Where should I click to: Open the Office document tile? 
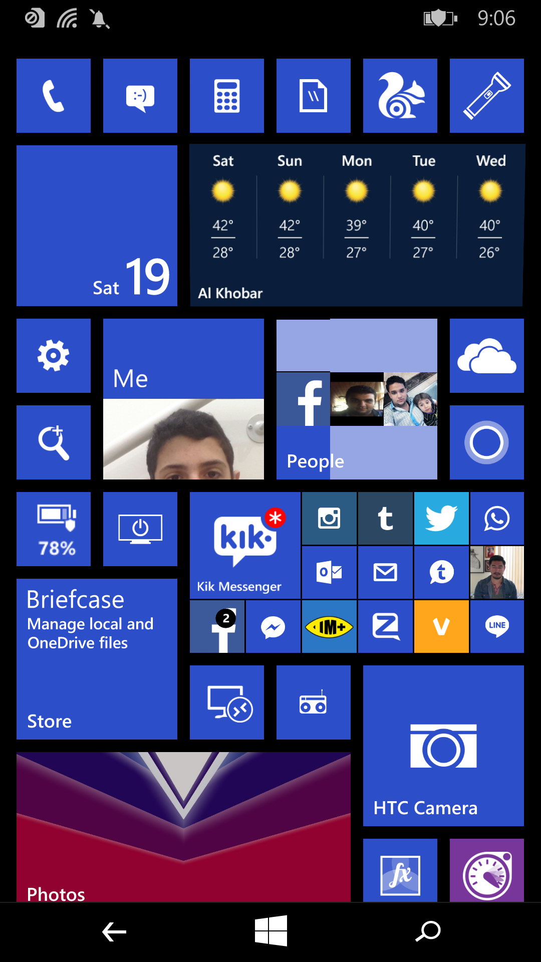coord(314,96)
